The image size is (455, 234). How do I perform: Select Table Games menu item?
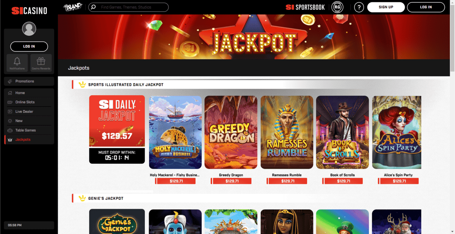[x=29, y=130]
